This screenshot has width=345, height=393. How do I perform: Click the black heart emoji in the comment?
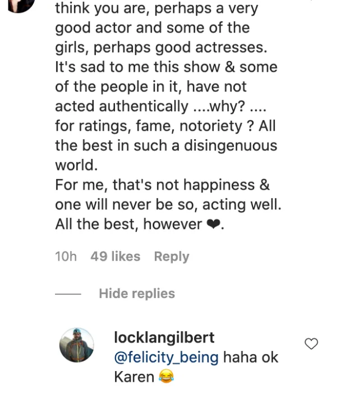pos(213,225)
